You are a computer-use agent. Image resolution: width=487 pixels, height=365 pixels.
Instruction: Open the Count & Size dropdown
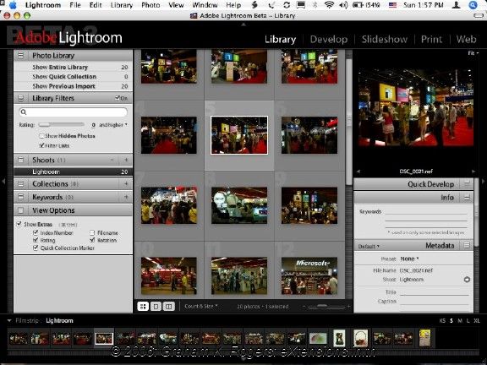(201, 307)
